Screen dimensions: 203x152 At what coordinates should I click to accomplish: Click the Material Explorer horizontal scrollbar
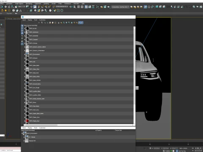[41, 125]
